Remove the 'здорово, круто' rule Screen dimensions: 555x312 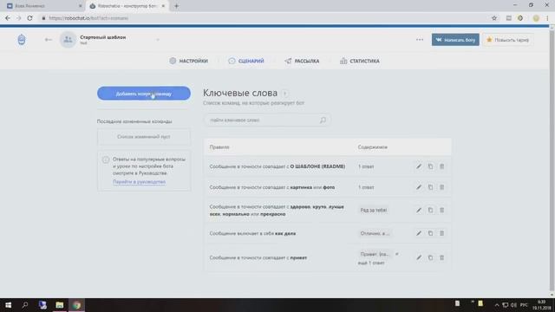pos(441,210)
